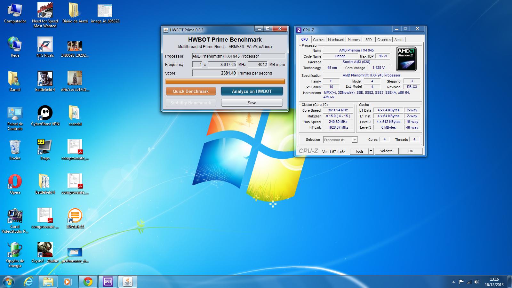The height and width of the screenshot is (288, 512).
Task: Click the 4012 MB mem field
Action: pos(258,64)
